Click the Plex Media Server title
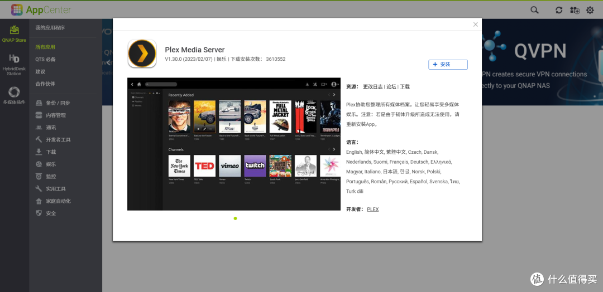The height and width of the screenshot is (292, 603). click(x=195, y=50)
